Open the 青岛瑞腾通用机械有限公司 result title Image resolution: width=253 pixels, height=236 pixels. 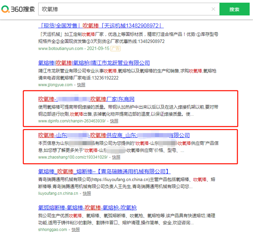(104, 171)
